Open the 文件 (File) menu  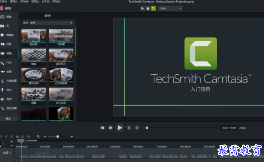pyautogui.click(x=3, y=1)
